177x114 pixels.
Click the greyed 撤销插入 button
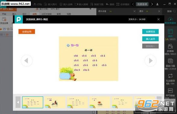(x=150, y=46)
